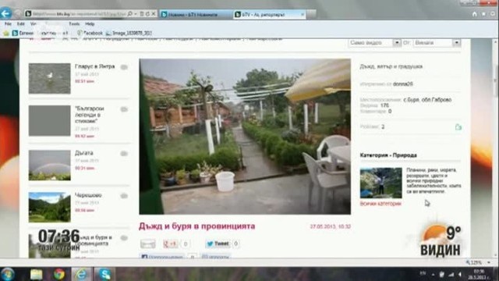This screenshot has width=499, height=281.
Task: Open the Facebook bookmark
Action: pyautogui.click(x=90, y=33)
